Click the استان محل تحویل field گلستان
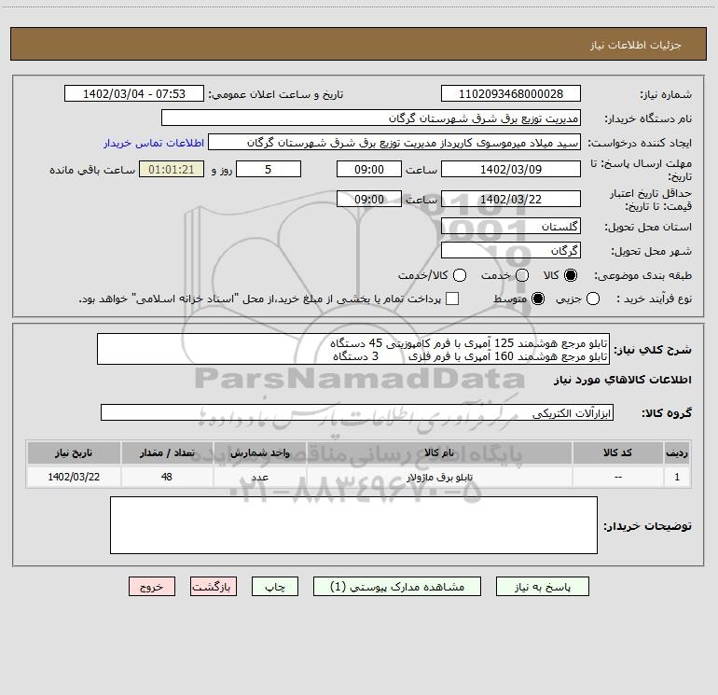 click(x=511, y=226)
